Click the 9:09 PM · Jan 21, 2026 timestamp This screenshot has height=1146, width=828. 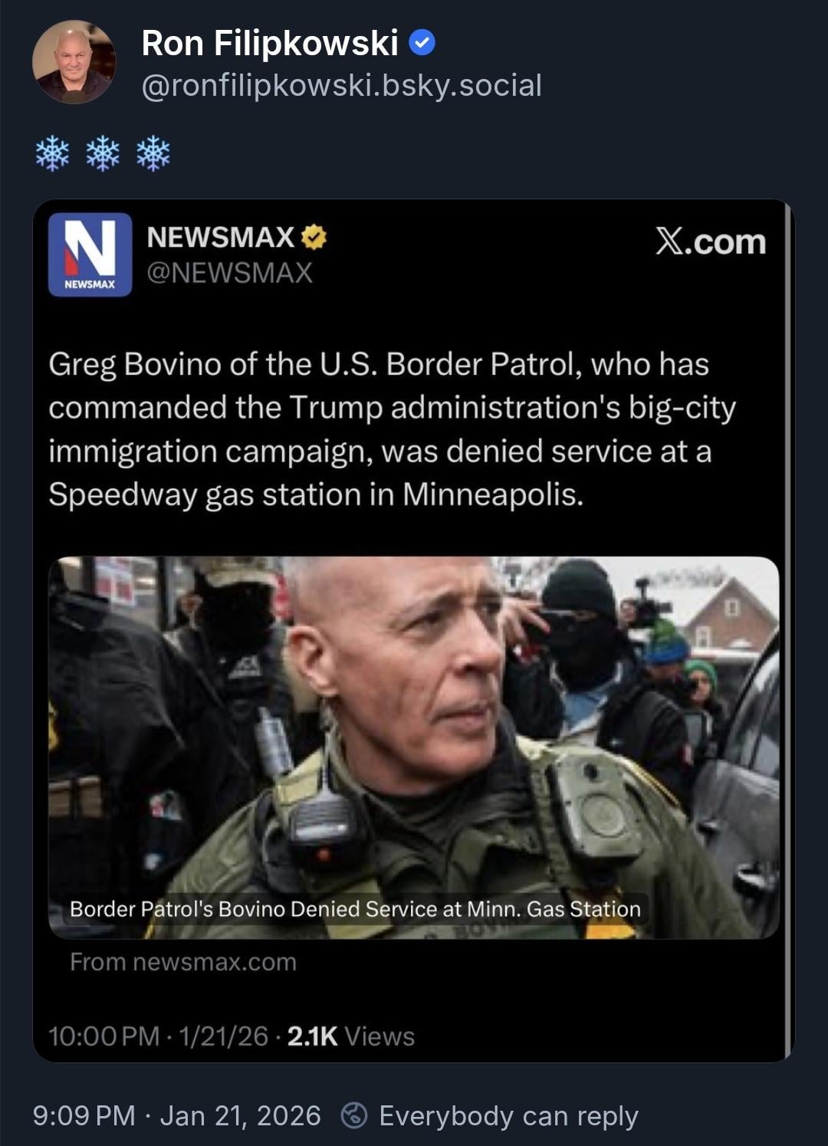point(176,1115)
